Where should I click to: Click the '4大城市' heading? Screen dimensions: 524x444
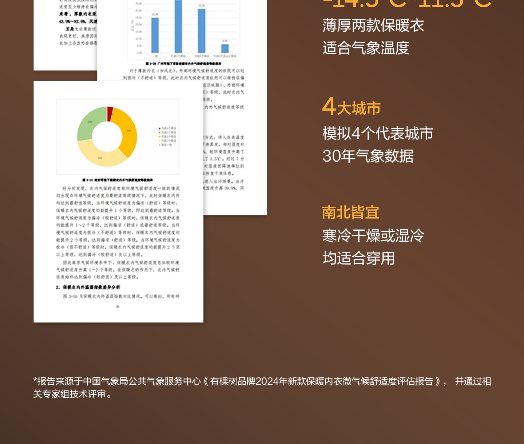tap(351, 107)
